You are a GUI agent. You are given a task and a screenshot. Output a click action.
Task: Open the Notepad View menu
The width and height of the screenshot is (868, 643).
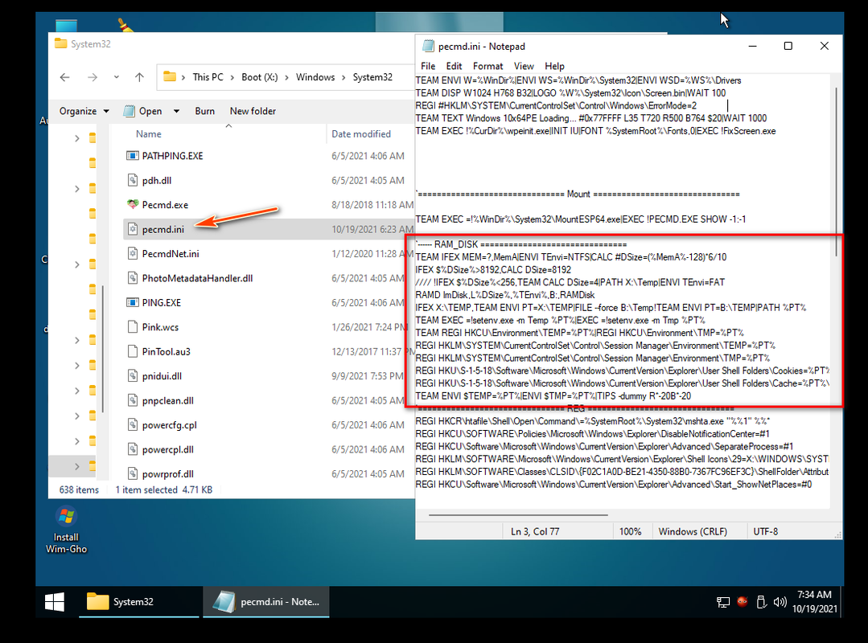(x=524, y=66)
